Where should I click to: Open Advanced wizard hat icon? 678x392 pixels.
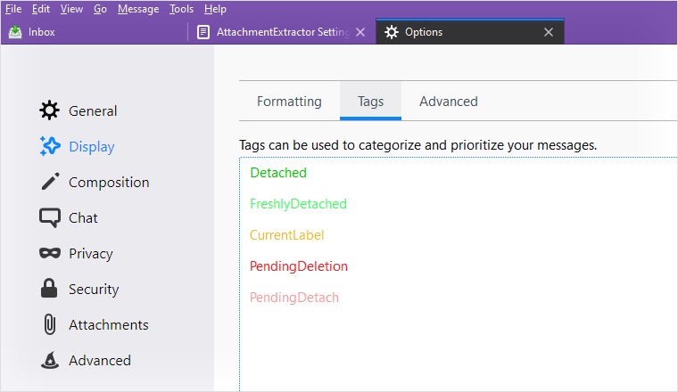point(50,360)
